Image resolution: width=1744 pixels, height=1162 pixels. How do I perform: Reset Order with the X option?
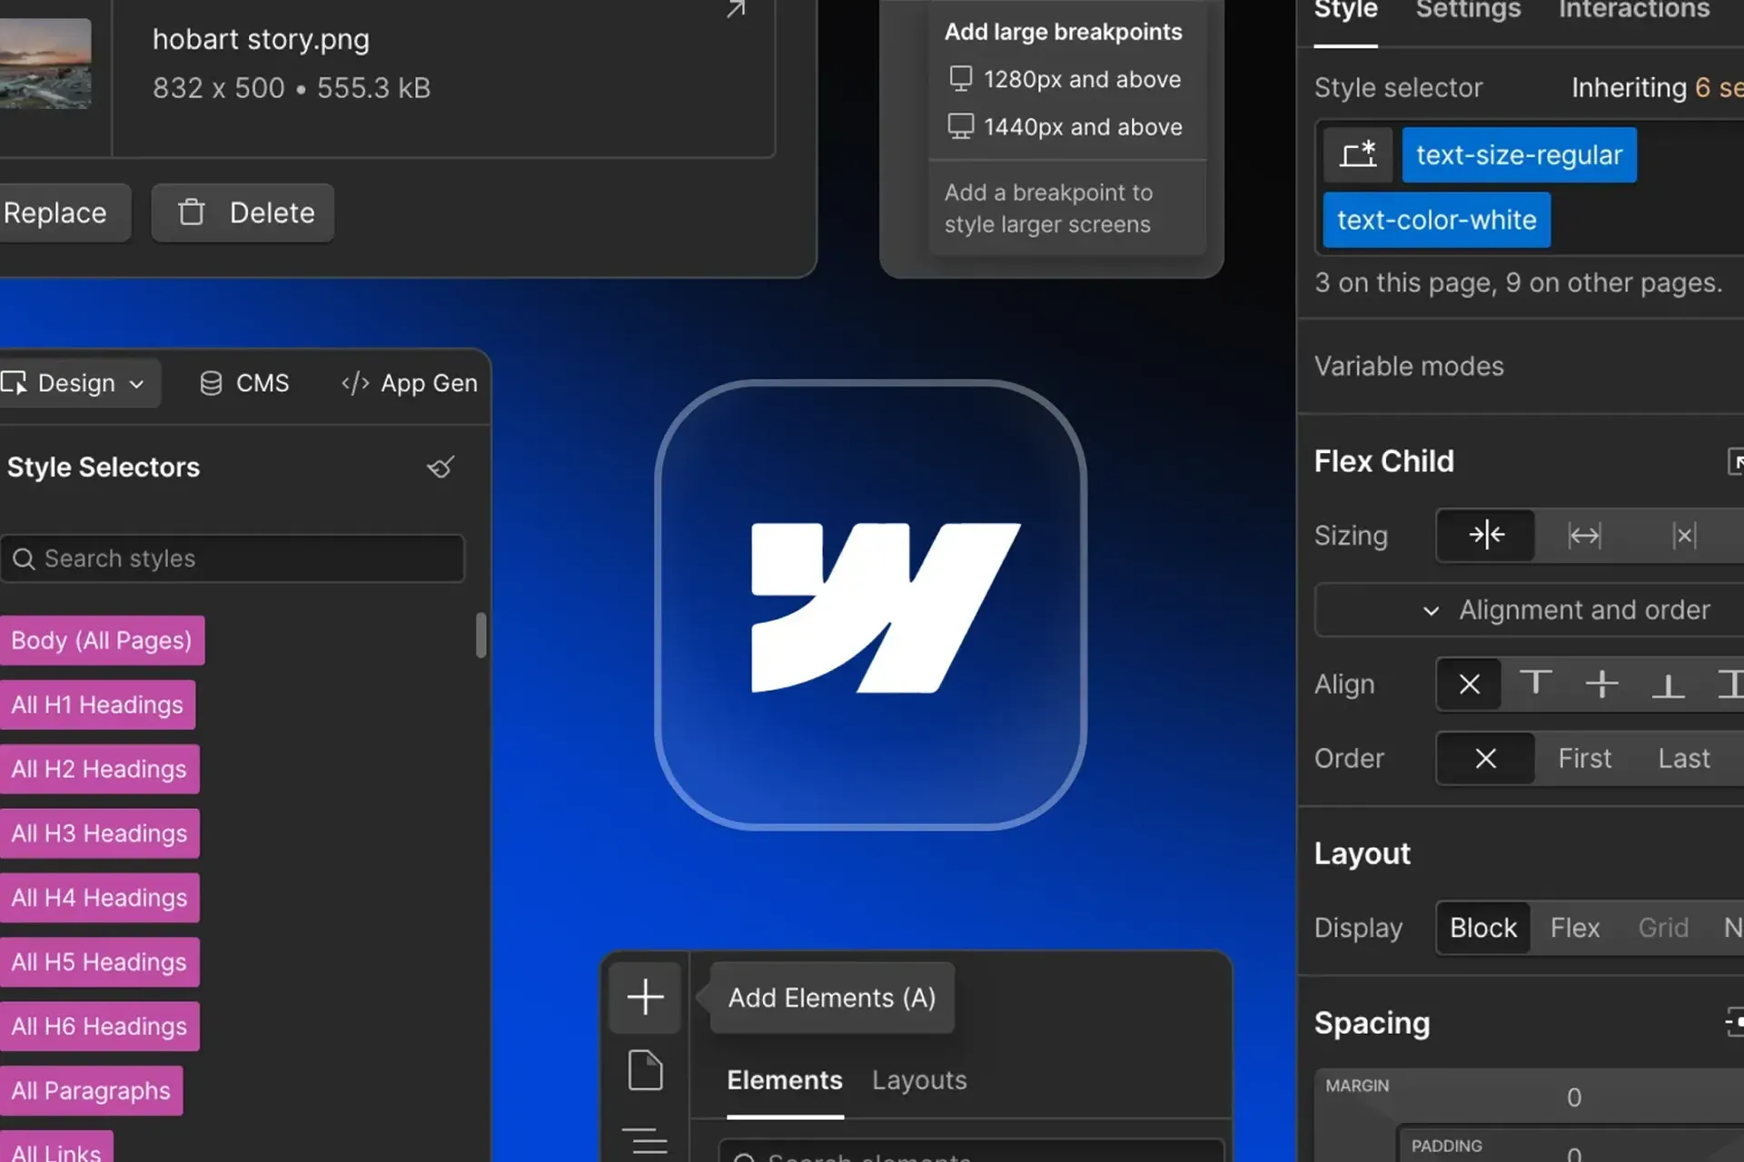coord(1486,758)
